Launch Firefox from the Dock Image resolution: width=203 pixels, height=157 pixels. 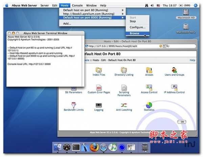click(94, 148)
